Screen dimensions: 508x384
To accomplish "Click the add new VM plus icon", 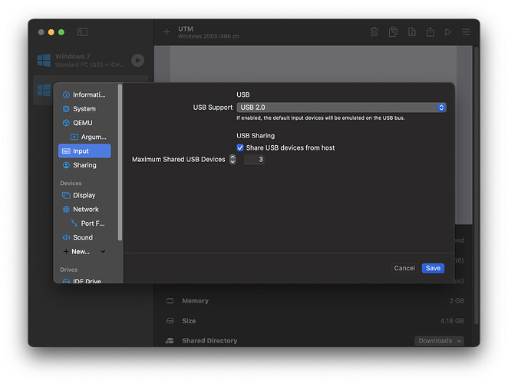I will pos(167,32).
